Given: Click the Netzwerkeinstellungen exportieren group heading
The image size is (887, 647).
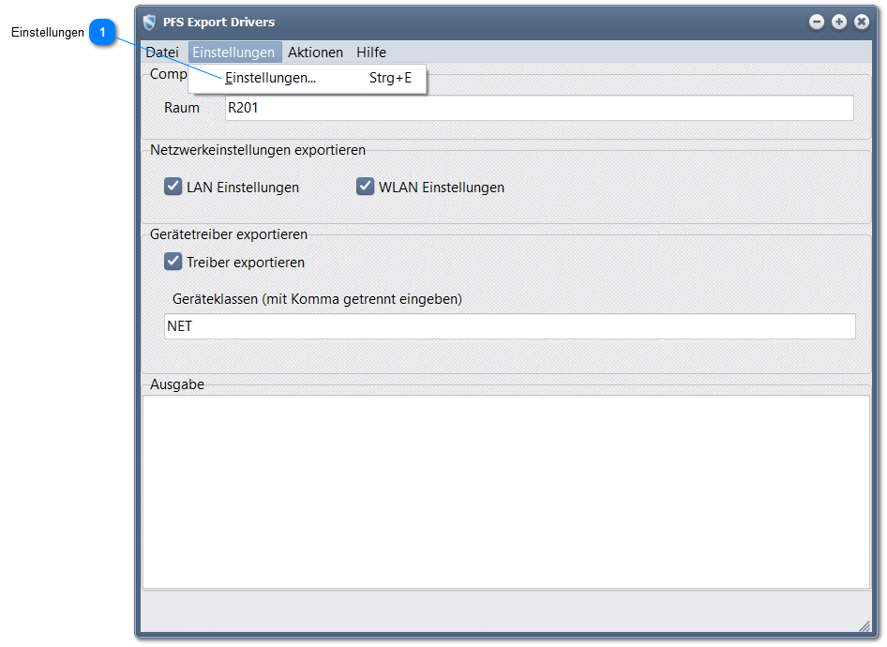Looking at the screenshot, I should pos(258,150).
